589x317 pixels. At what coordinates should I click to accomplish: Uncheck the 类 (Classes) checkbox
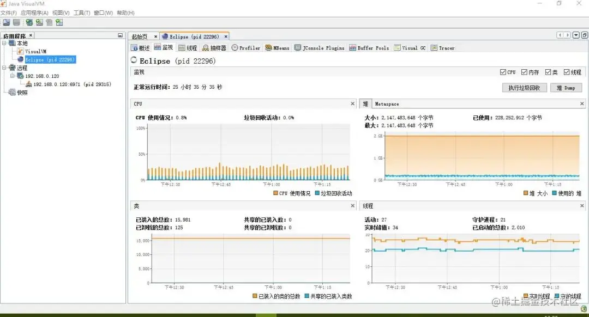548,72
